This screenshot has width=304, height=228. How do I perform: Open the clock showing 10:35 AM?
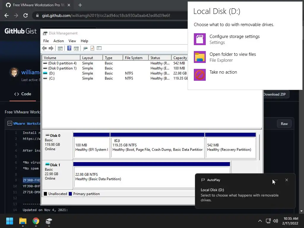coord(290,221)
